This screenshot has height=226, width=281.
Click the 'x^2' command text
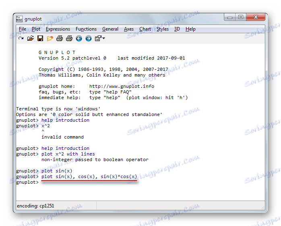coord(46,126)
